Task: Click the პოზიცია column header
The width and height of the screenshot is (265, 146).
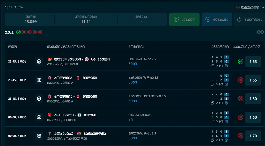Action: 136,47
